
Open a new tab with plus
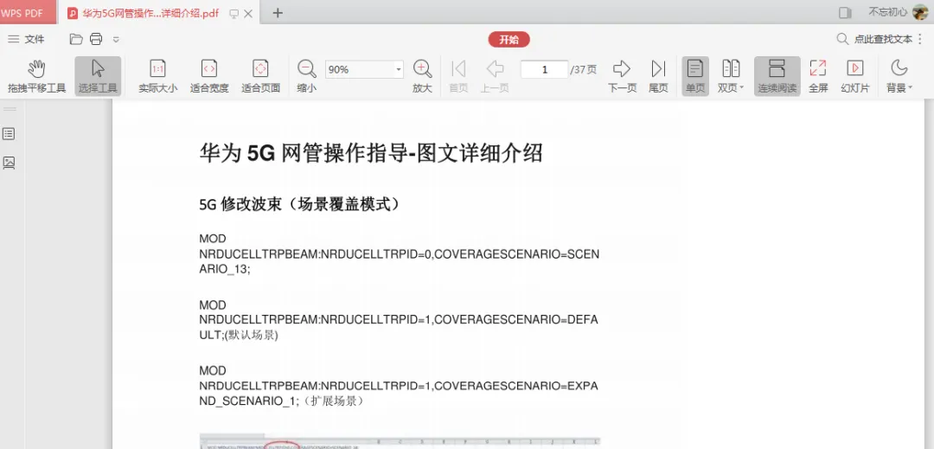(278, 13)
